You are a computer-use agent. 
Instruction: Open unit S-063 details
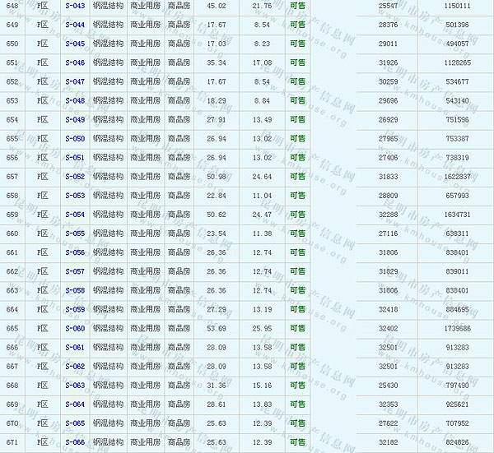click(75, 386)
